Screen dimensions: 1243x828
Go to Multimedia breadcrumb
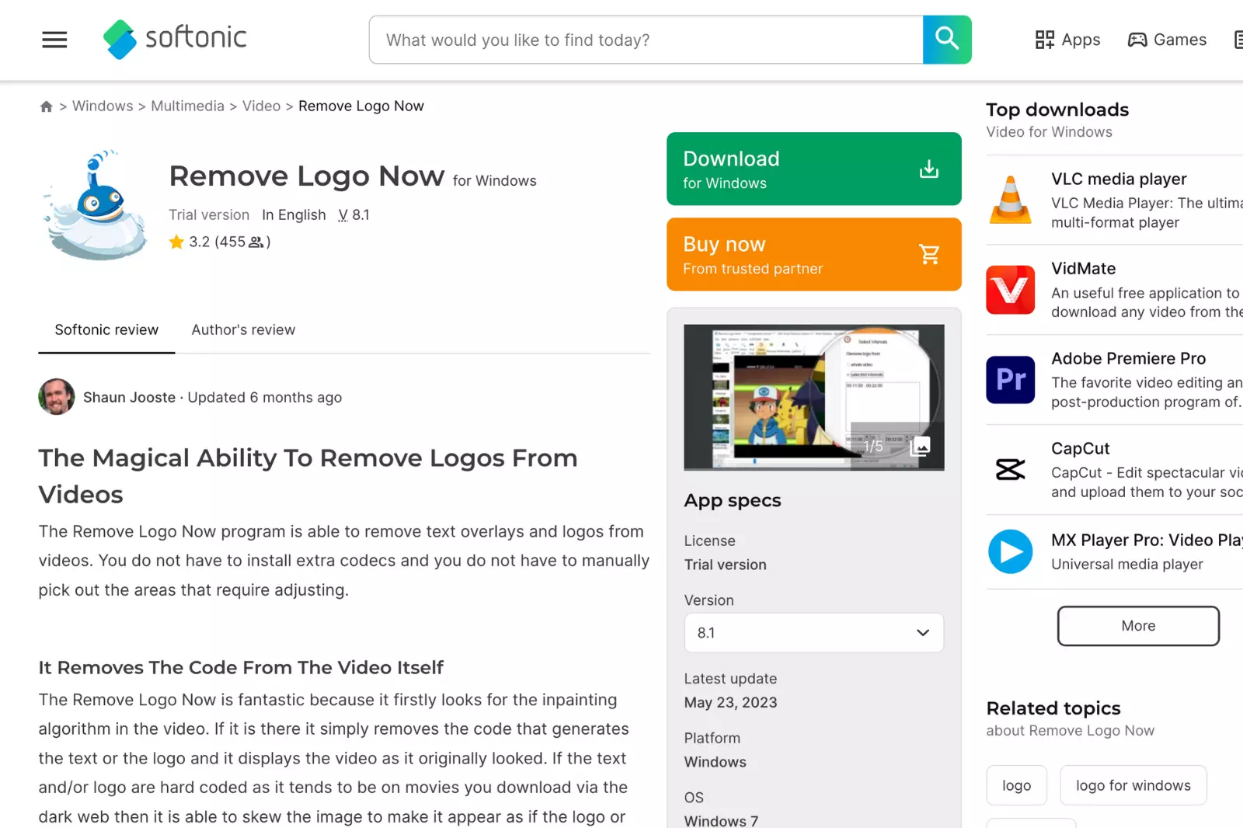[187, 106]
